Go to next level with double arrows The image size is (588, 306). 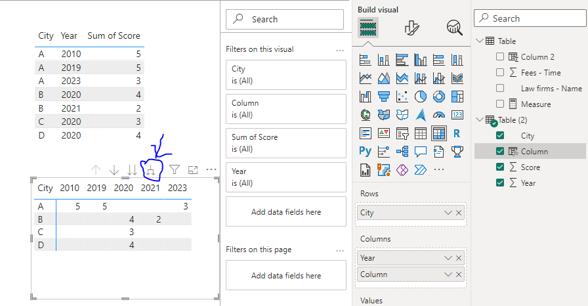[x=132, y=170]
